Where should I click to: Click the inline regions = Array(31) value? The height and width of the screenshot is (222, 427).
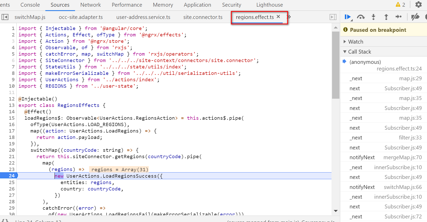(x=119, y=169)
